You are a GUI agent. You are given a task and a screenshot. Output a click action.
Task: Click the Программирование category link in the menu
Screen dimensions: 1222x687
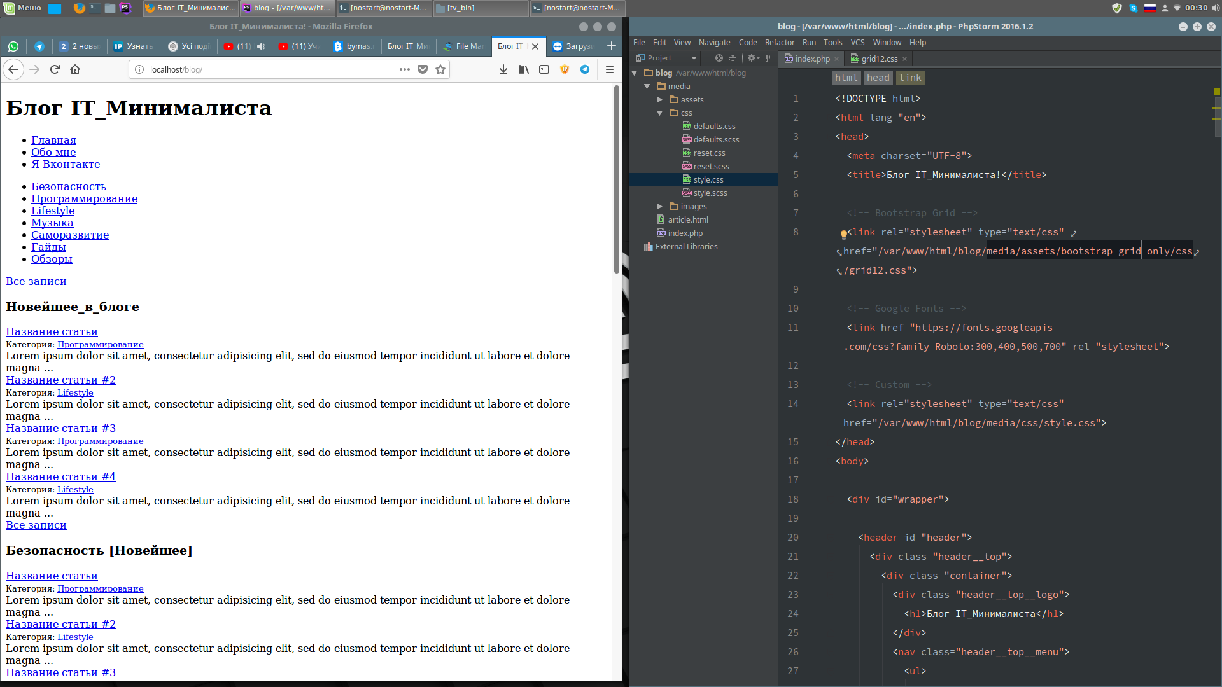click(84, 198)
